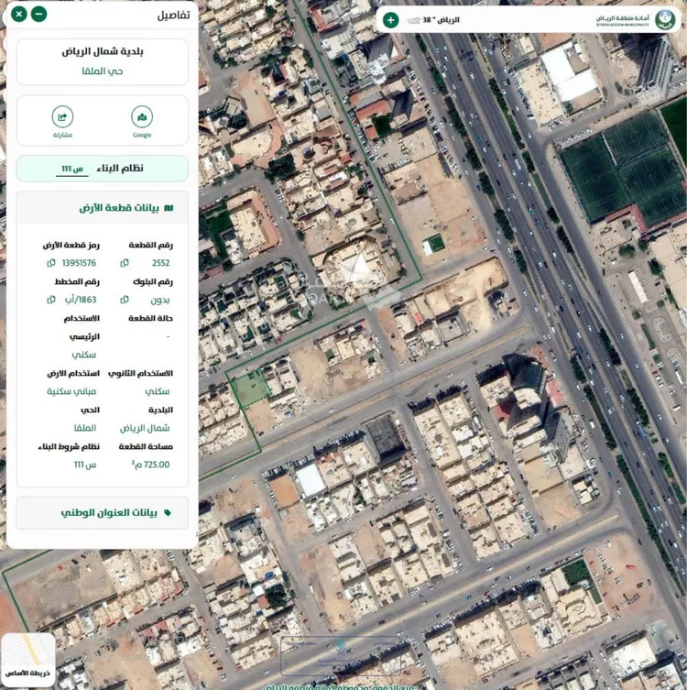Viewport: 687px width, 690px height.
Task: Click the رمز قطعة الأرض field label
Action: (71, 245)
